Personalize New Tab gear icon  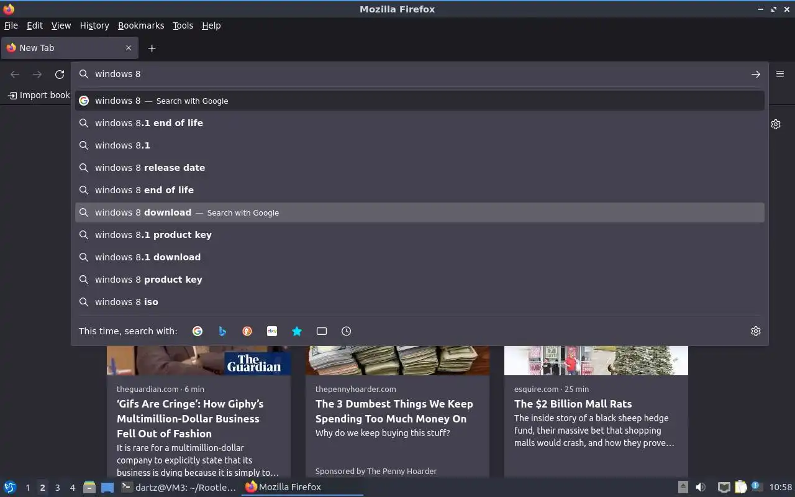click(x=776, y=124)
